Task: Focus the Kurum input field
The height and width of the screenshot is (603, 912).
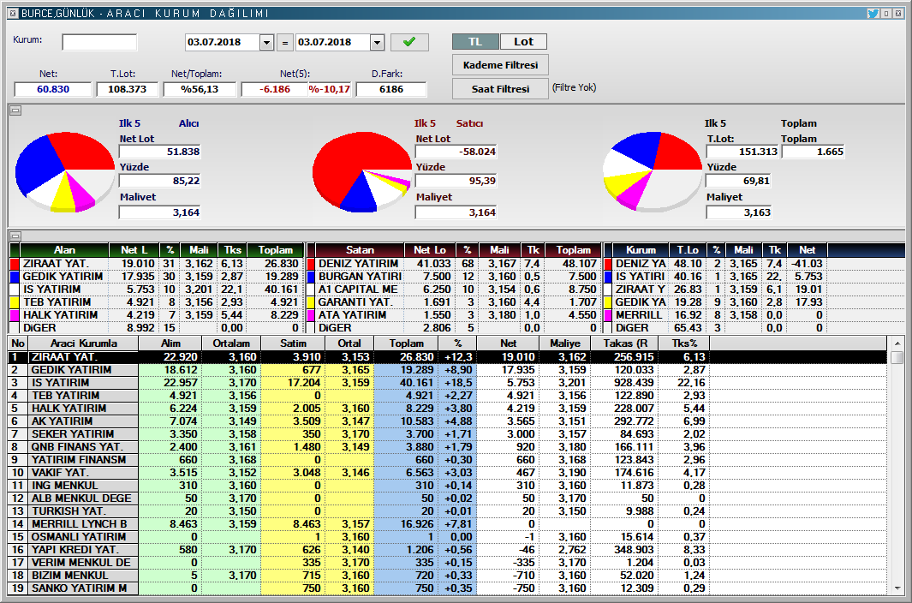Action: coord(99,42)
